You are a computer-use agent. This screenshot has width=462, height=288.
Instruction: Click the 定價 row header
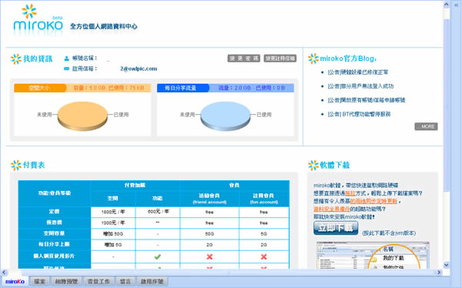[54, 212]
